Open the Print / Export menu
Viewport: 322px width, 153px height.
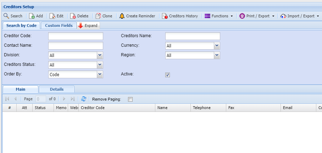257,16
